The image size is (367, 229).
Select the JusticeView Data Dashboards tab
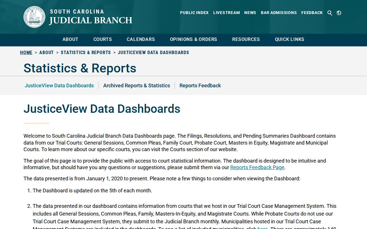(59, 86)
